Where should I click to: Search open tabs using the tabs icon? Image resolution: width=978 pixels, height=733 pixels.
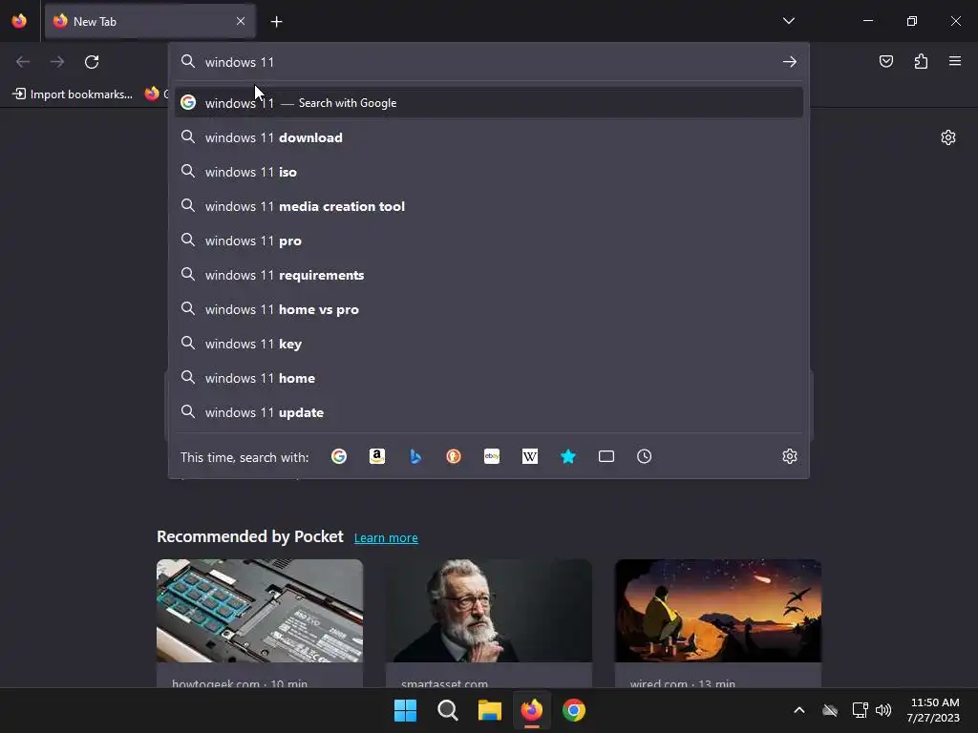[606, 457]
